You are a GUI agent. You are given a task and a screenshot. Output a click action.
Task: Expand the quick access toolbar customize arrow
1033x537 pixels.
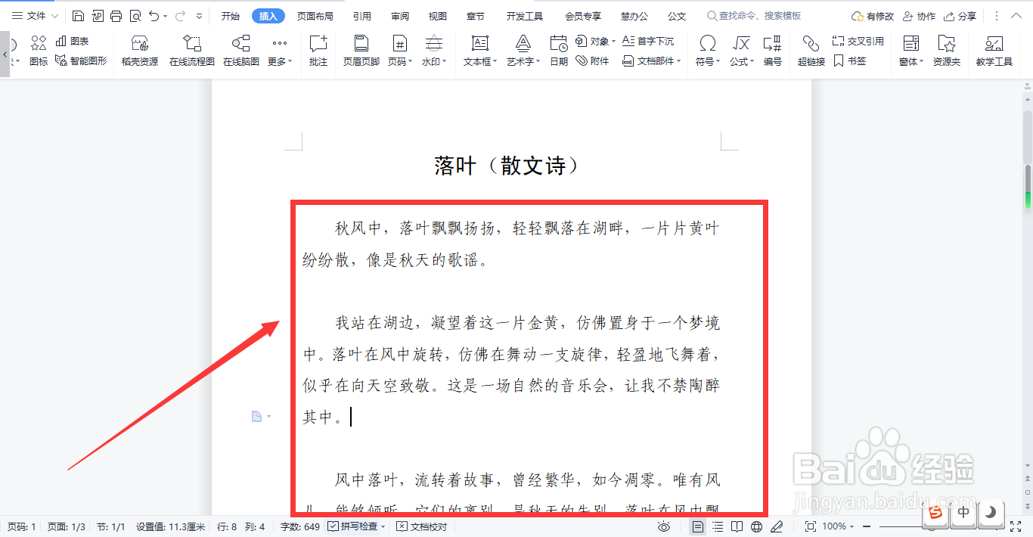(199, 16)
